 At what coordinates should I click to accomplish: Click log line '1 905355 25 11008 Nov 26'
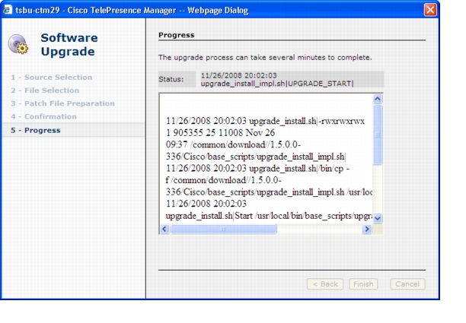point(220,132)
